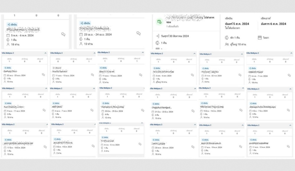295x171 pixels.
Task: Open chat for 25 พ.ค. - 26 พ.ค. 2024 card
Action: [x=193, y=147]
